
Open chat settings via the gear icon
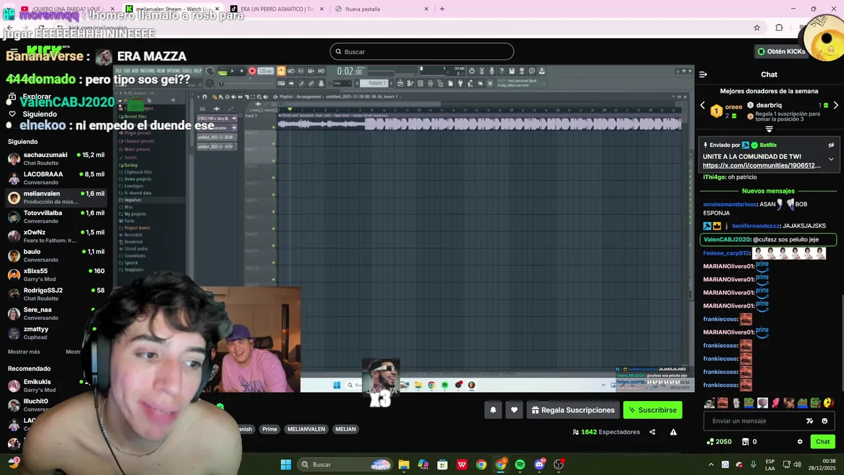[x=800, y=442]
